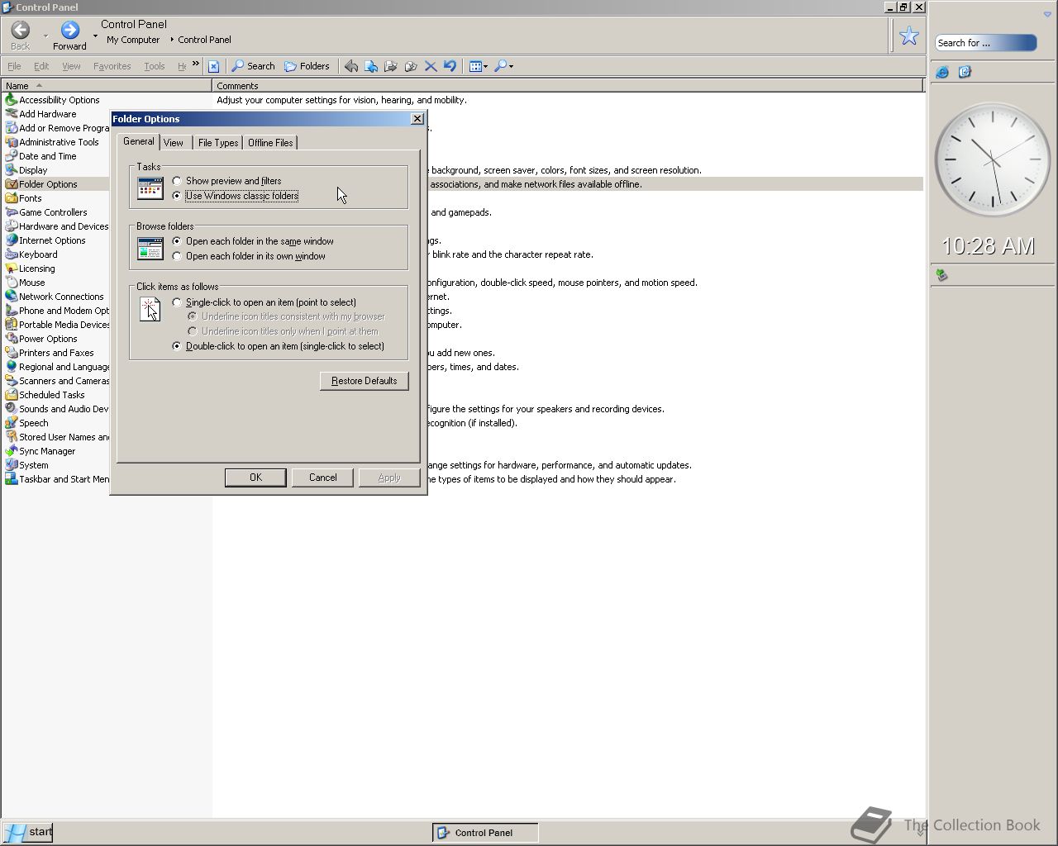Open the Game Controllers icon
1058x846 pixels.
[x=12, y=212]
